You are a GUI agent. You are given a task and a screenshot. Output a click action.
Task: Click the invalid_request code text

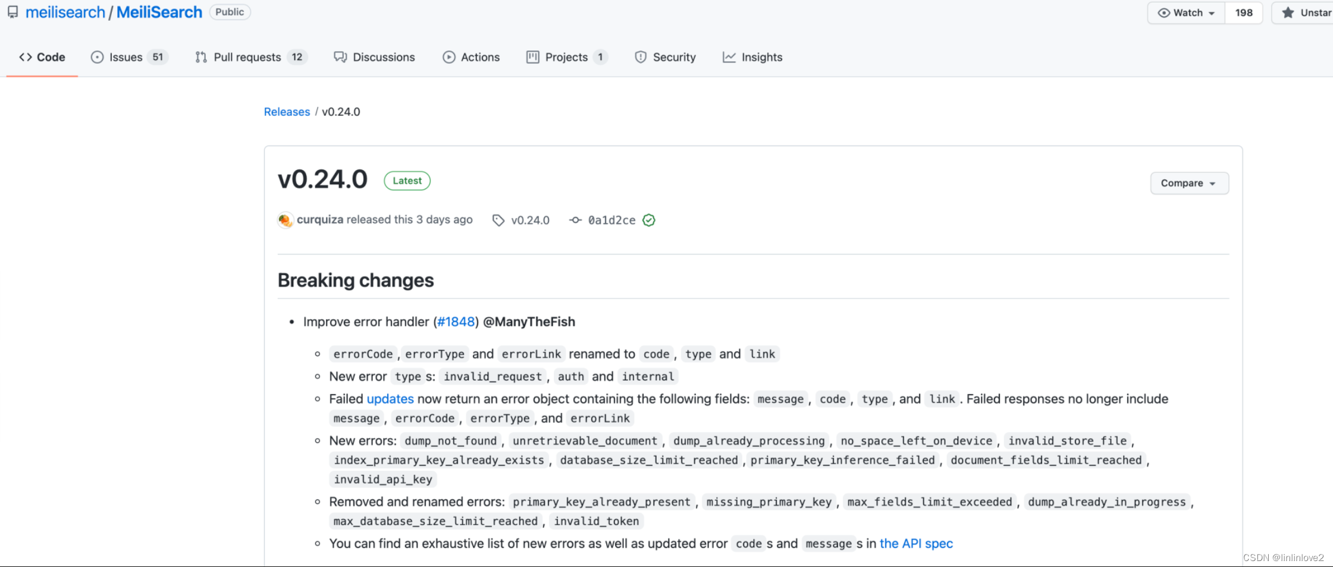point(493,377)
